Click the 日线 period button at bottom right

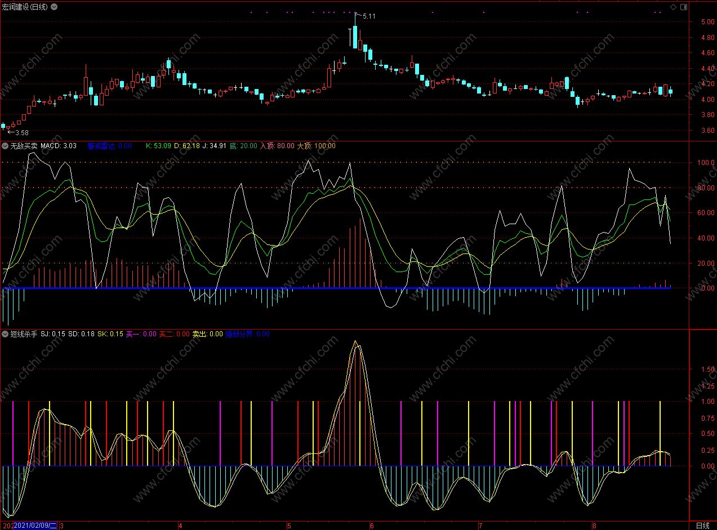(x=702, y=525)
